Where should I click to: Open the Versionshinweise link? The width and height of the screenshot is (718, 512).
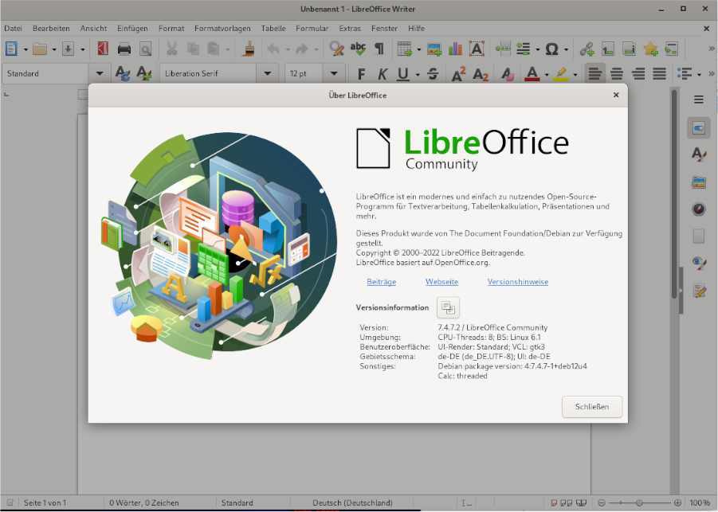pyautogui.click(x=518, y=282)
